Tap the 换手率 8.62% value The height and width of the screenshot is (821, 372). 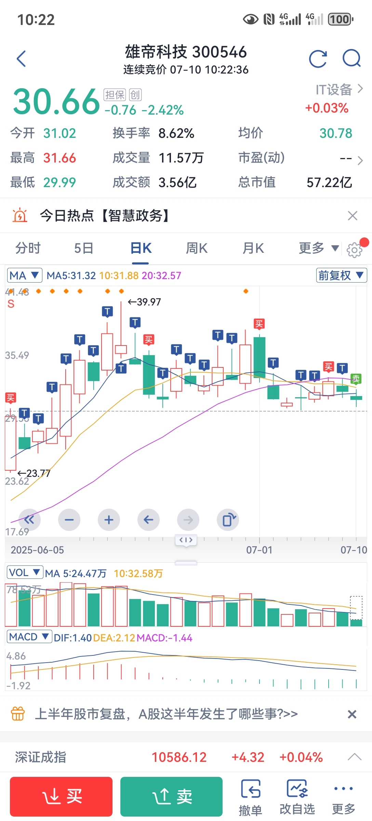176,133
